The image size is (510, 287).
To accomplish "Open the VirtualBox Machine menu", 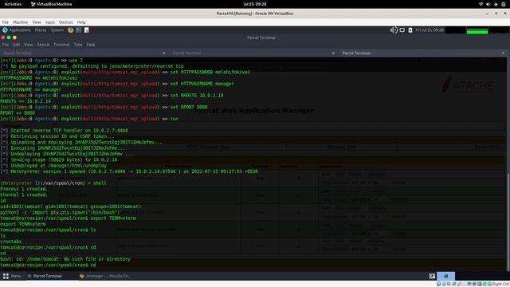I will (20, 22).
